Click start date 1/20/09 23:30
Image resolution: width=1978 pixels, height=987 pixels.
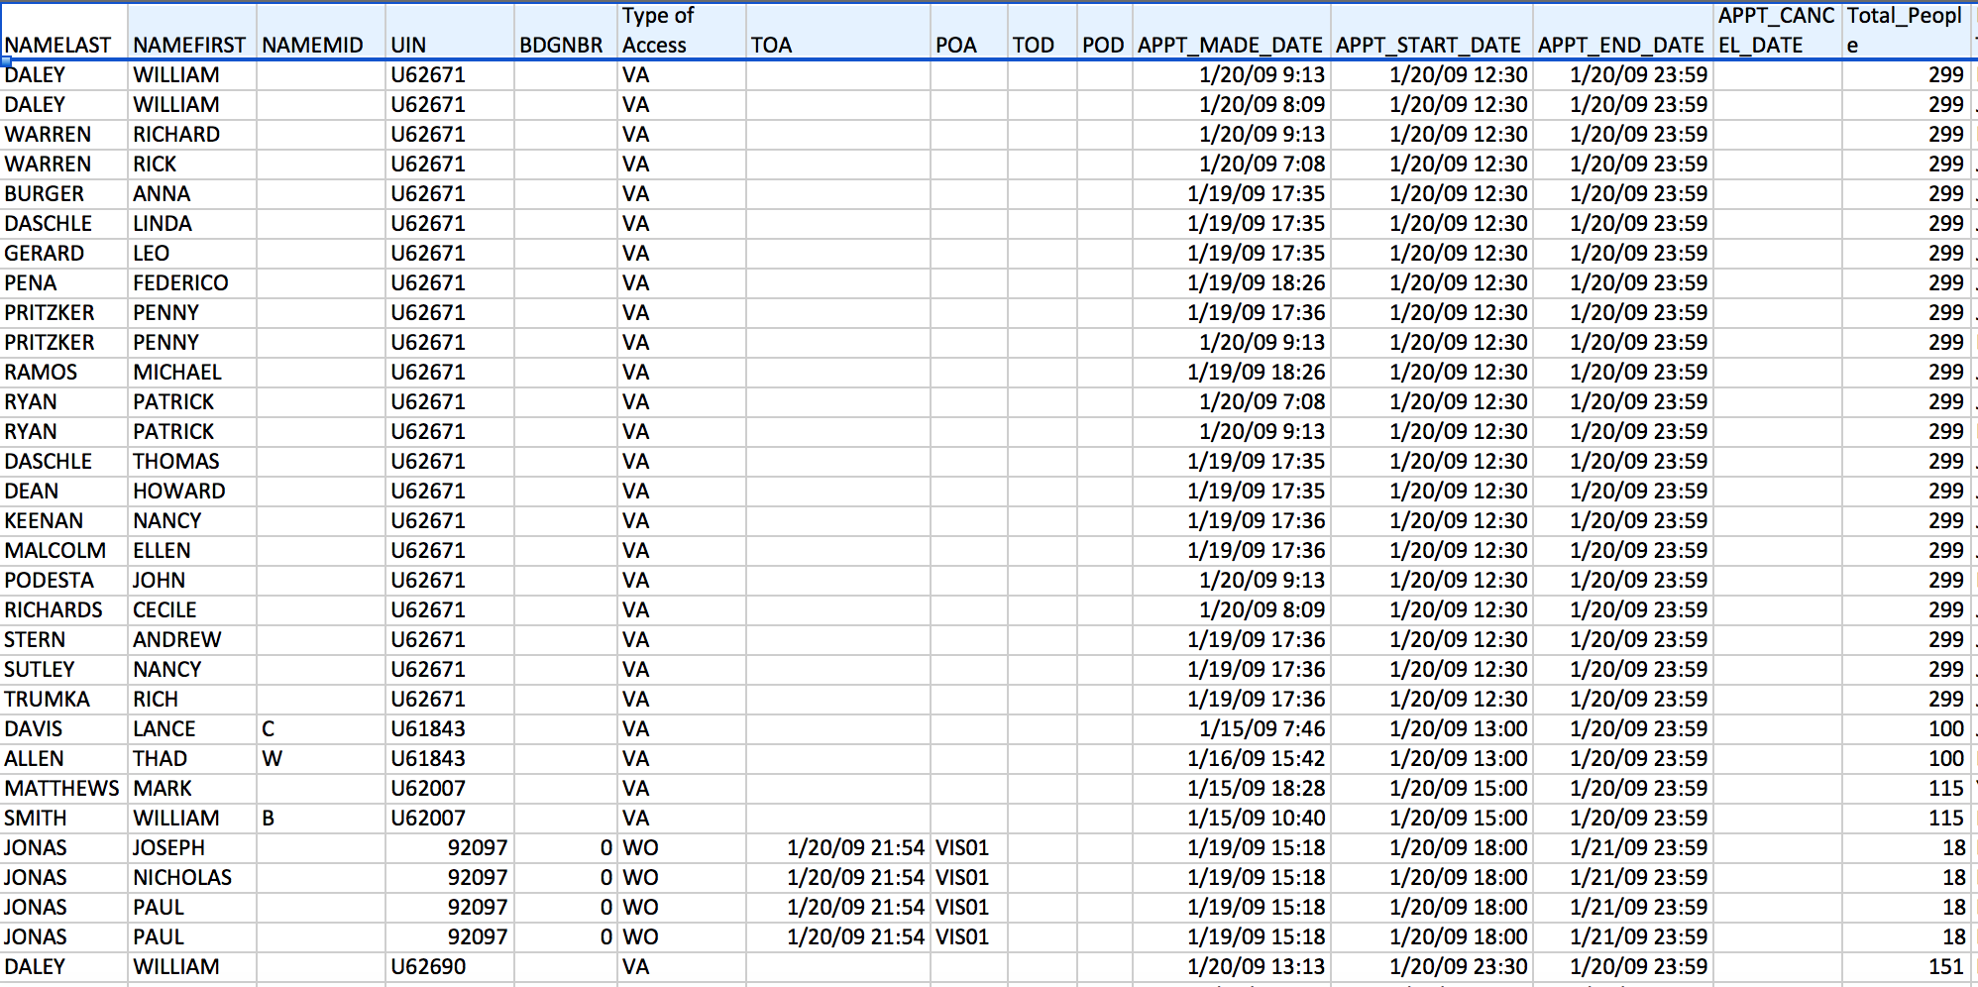point(1432,967)
